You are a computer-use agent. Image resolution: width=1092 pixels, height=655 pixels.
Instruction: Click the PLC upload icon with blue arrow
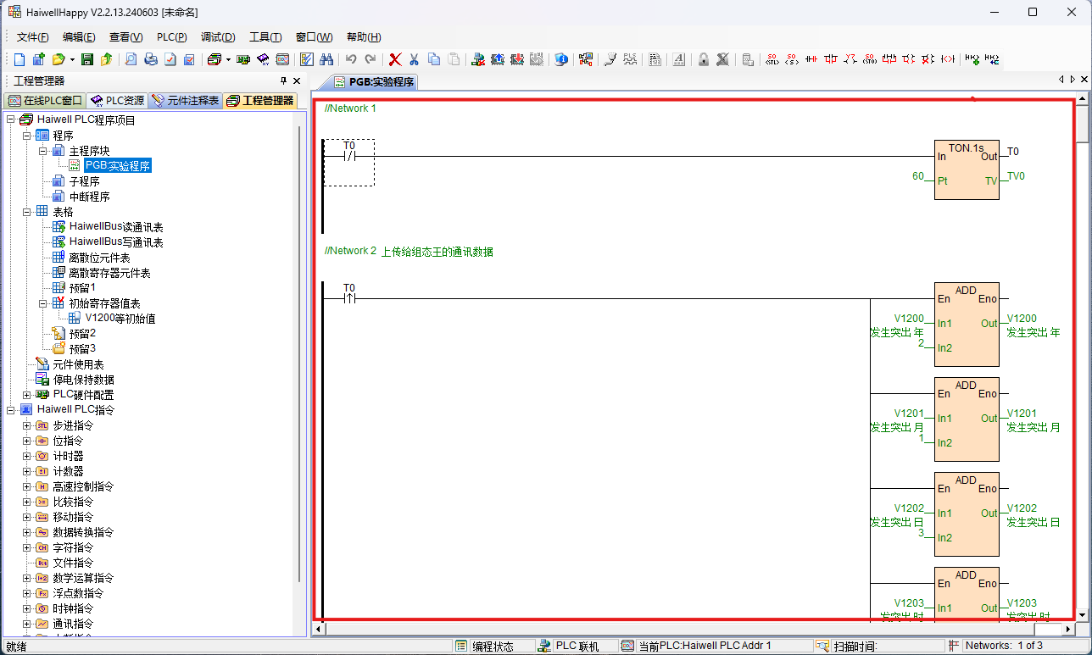498,59
